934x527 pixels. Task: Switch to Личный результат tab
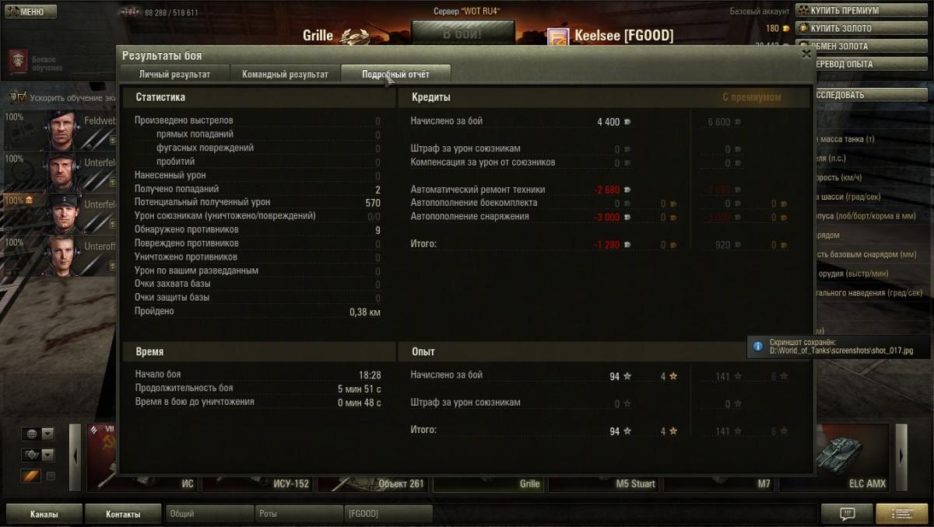[175, 74]
